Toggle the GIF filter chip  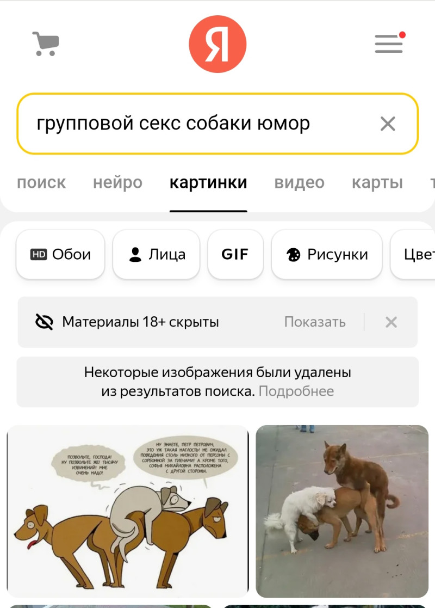[235, 254]
